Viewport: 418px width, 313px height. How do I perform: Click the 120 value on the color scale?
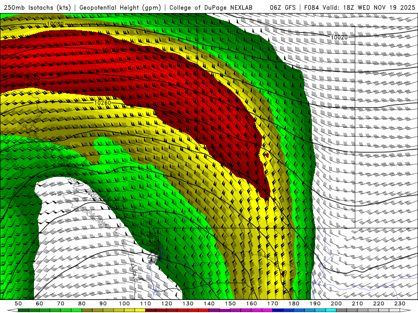point(167,304)
